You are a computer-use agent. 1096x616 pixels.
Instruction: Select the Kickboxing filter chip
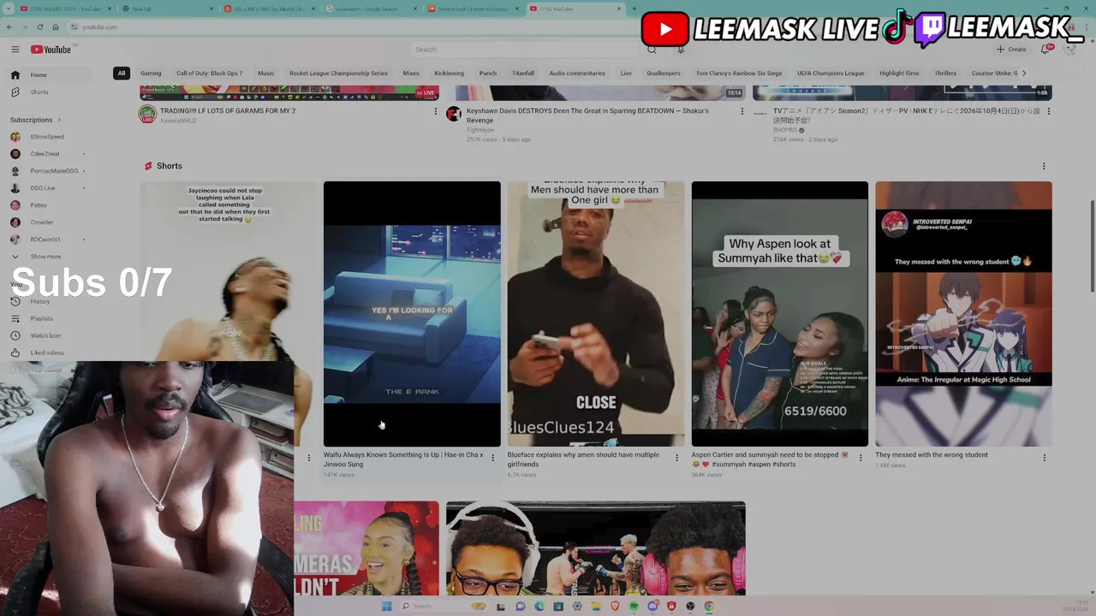449,74
